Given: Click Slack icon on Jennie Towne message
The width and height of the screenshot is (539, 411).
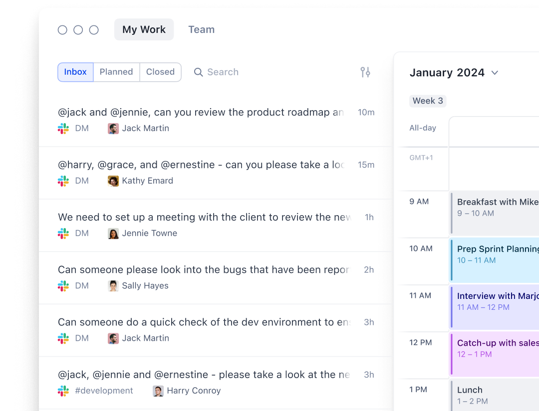Looking at the screenshot, I should point(63,233).
